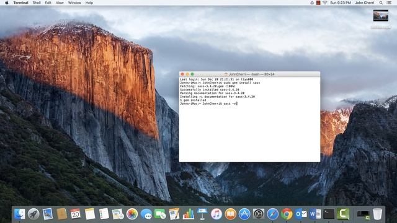Open the Reminders app in Dock

[104, 214]
